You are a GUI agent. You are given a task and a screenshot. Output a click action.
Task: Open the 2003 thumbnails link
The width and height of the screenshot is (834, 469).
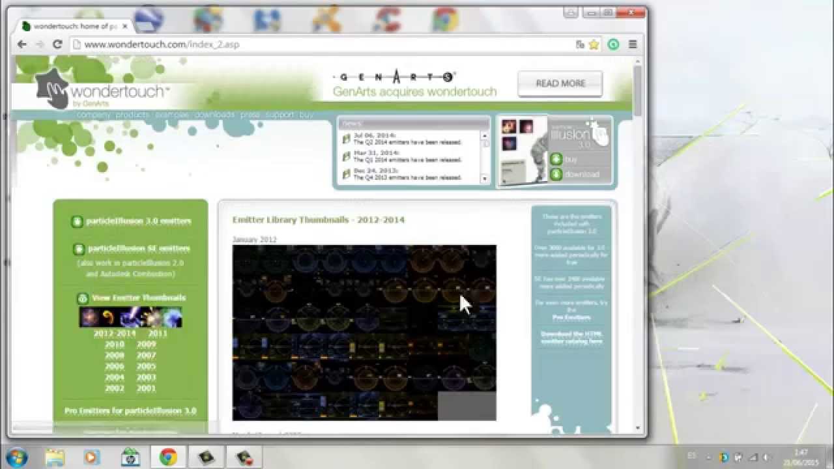(x=147, y=378)
